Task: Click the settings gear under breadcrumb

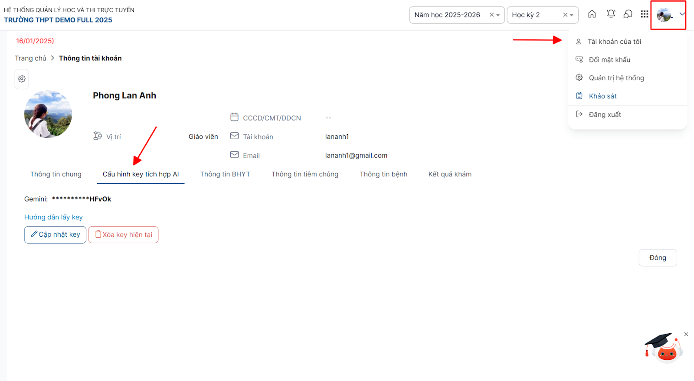Action: 22,79
